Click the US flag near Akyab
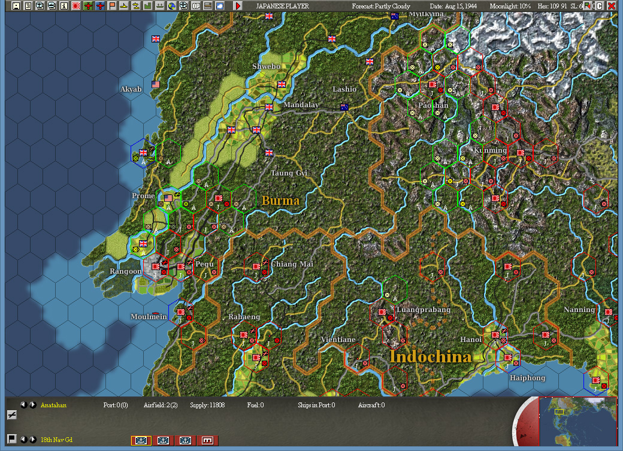 [156, 84]
